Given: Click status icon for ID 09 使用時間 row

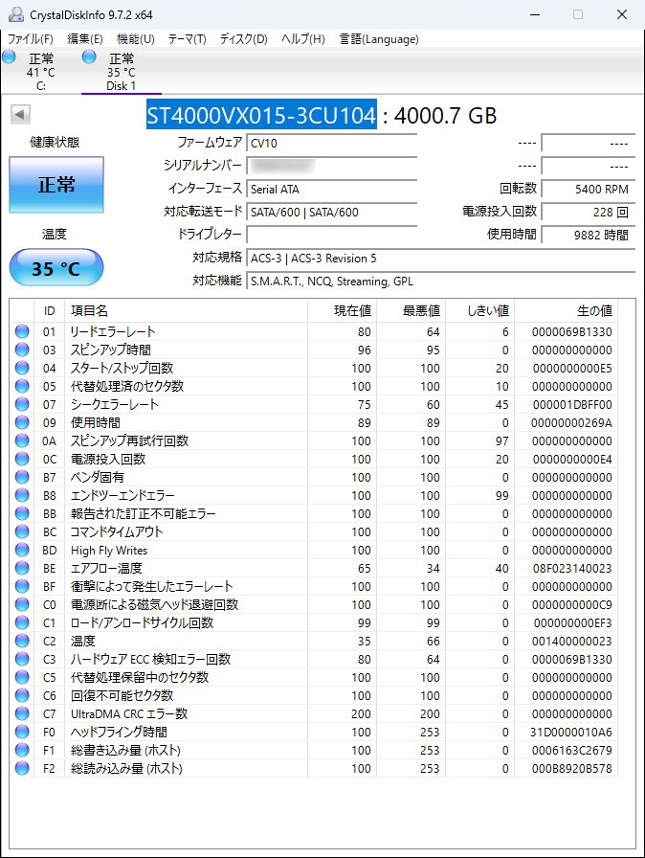Looking at the screenshot, I should (x=22, y=422).
